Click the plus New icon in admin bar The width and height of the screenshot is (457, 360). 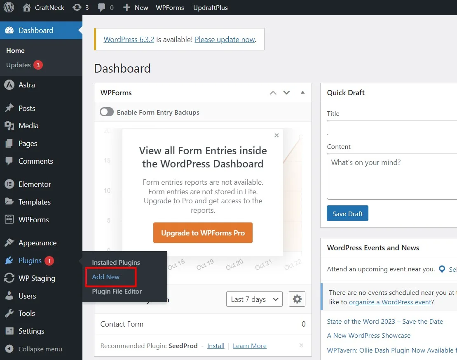(x=127, y=7)
